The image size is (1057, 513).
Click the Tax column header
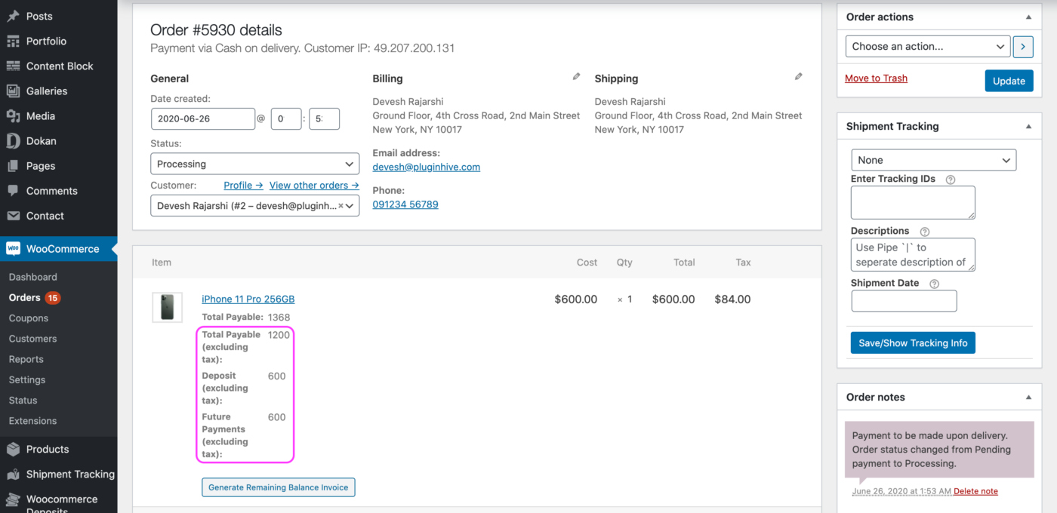pyautogui.click(x=743, y=263)
